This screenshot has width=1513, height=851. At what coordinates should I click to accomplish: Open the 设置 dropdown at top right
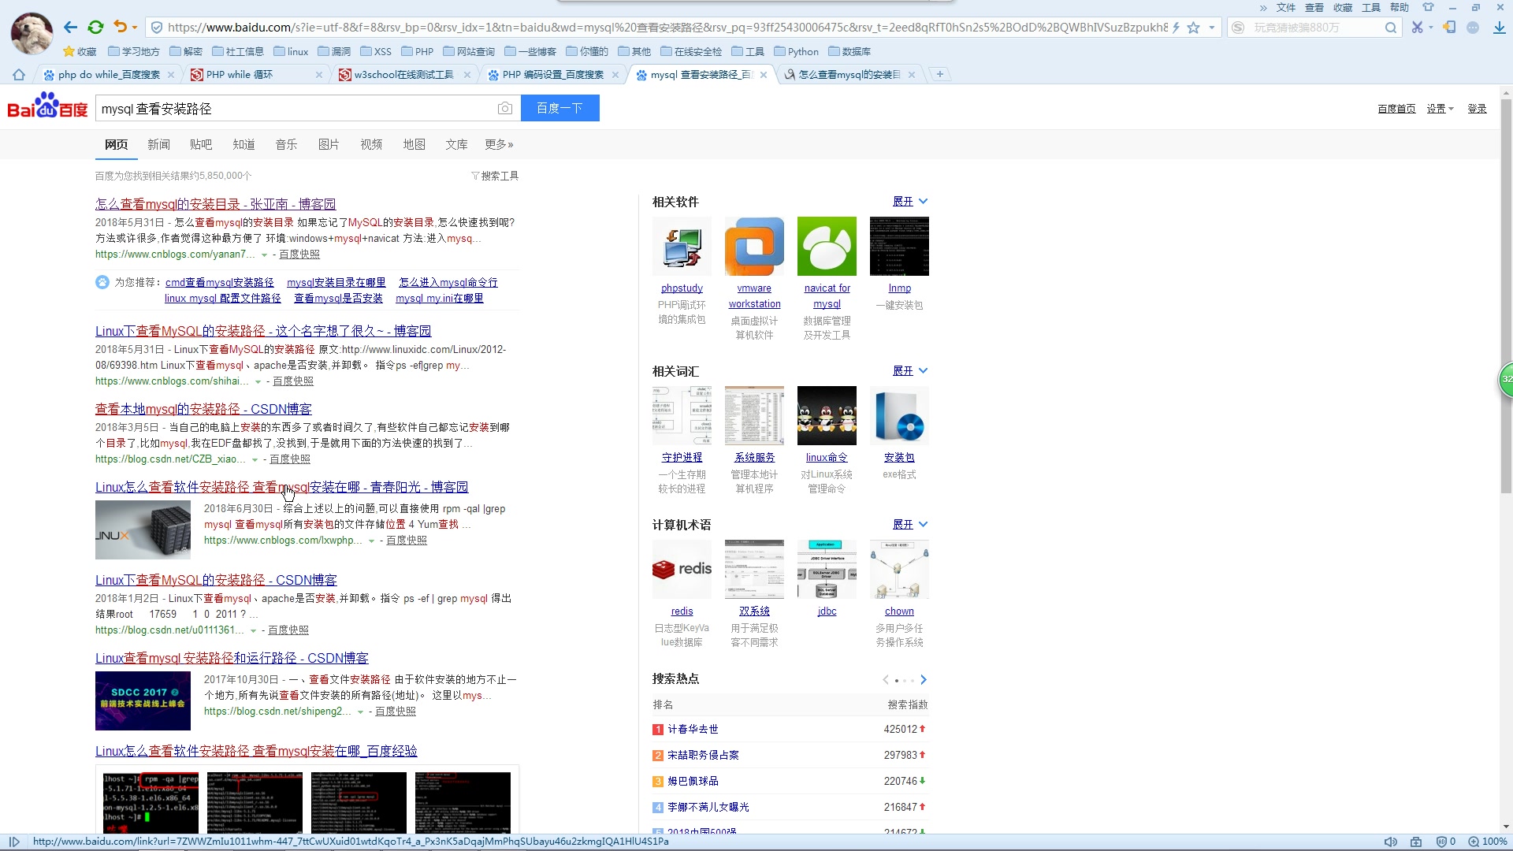pyautogui.click(x=1440, y=109)
